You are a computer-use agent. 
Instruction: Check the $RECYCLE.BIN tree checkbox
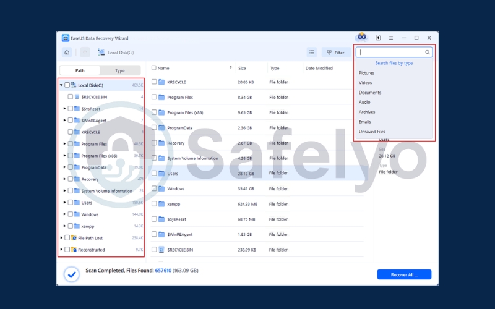point(70,96)
